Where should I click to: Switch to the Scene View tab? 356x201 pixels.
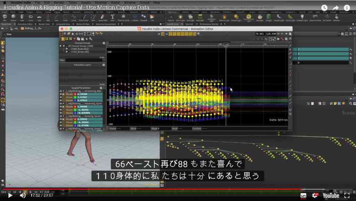click(x=6, y=24)
